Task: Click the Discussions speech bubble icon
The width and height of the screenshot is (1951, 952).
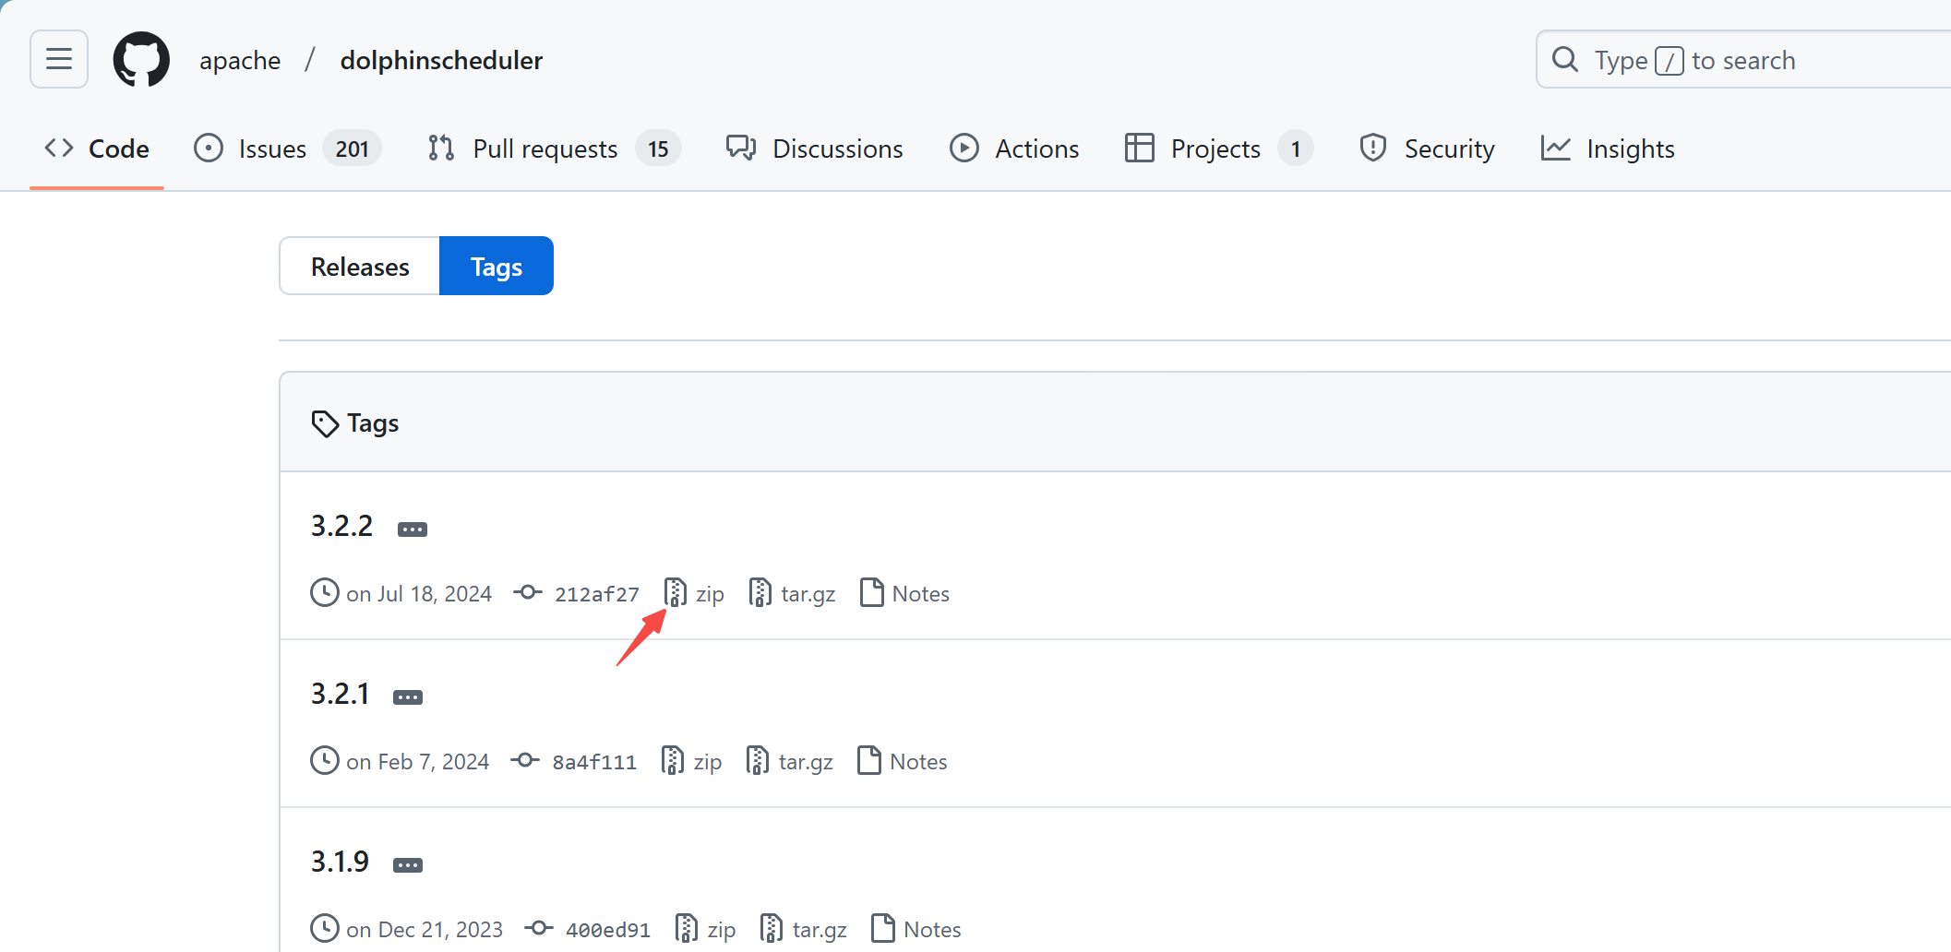Action: 741,149
